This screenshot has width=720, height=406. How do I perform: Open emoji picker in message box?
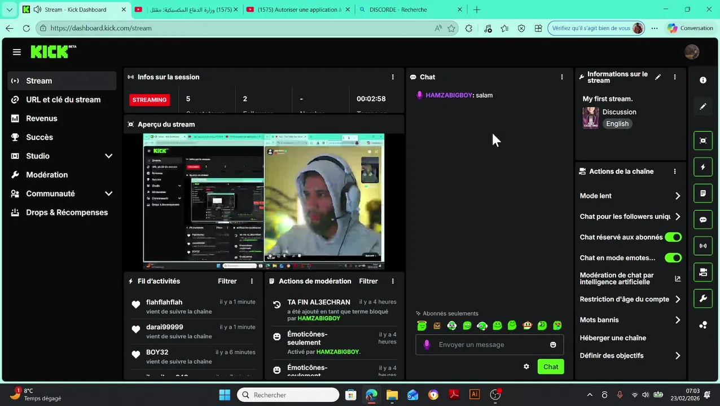click(553, 345)
